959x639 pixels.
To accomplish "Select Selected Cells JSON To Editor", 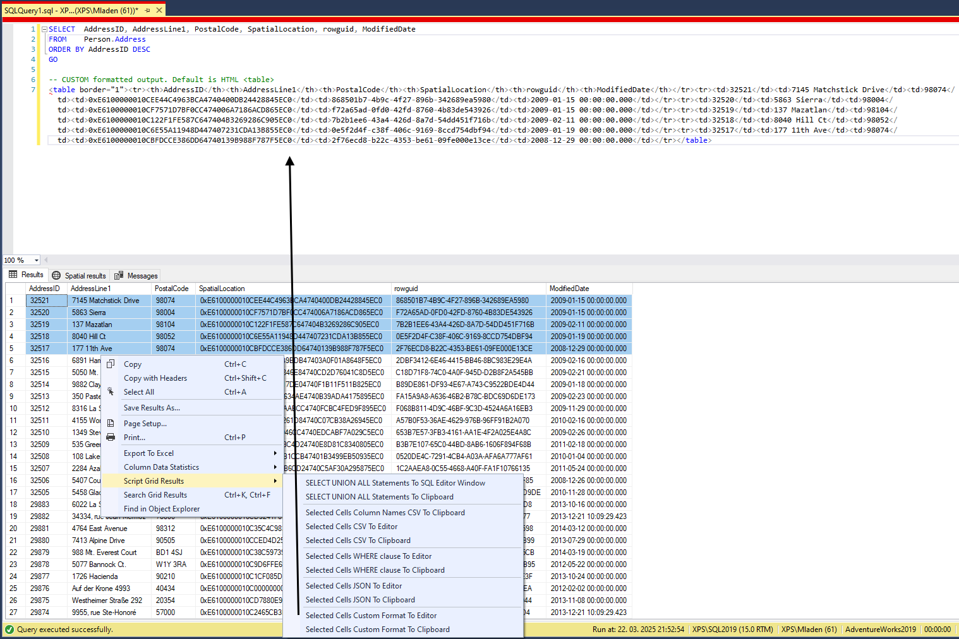I will click(403, 586).
